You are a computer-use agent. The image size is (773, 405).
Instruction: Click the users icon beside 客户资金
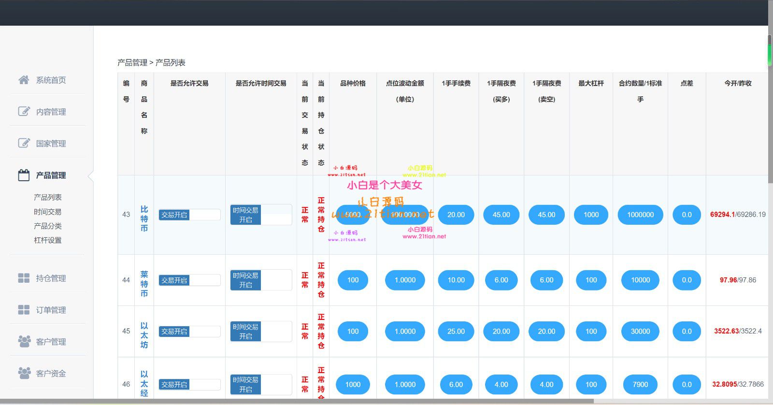click(24, 373)
